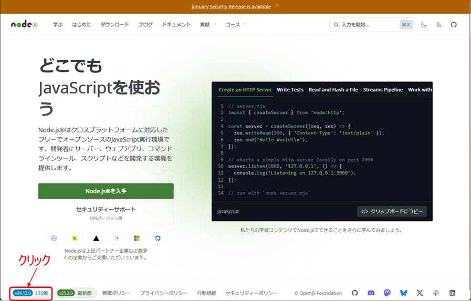This screenshot has height=301, width=471.
Task: Click the v25.3.0 最新版 version badge
Action: [x=75, y=293]
